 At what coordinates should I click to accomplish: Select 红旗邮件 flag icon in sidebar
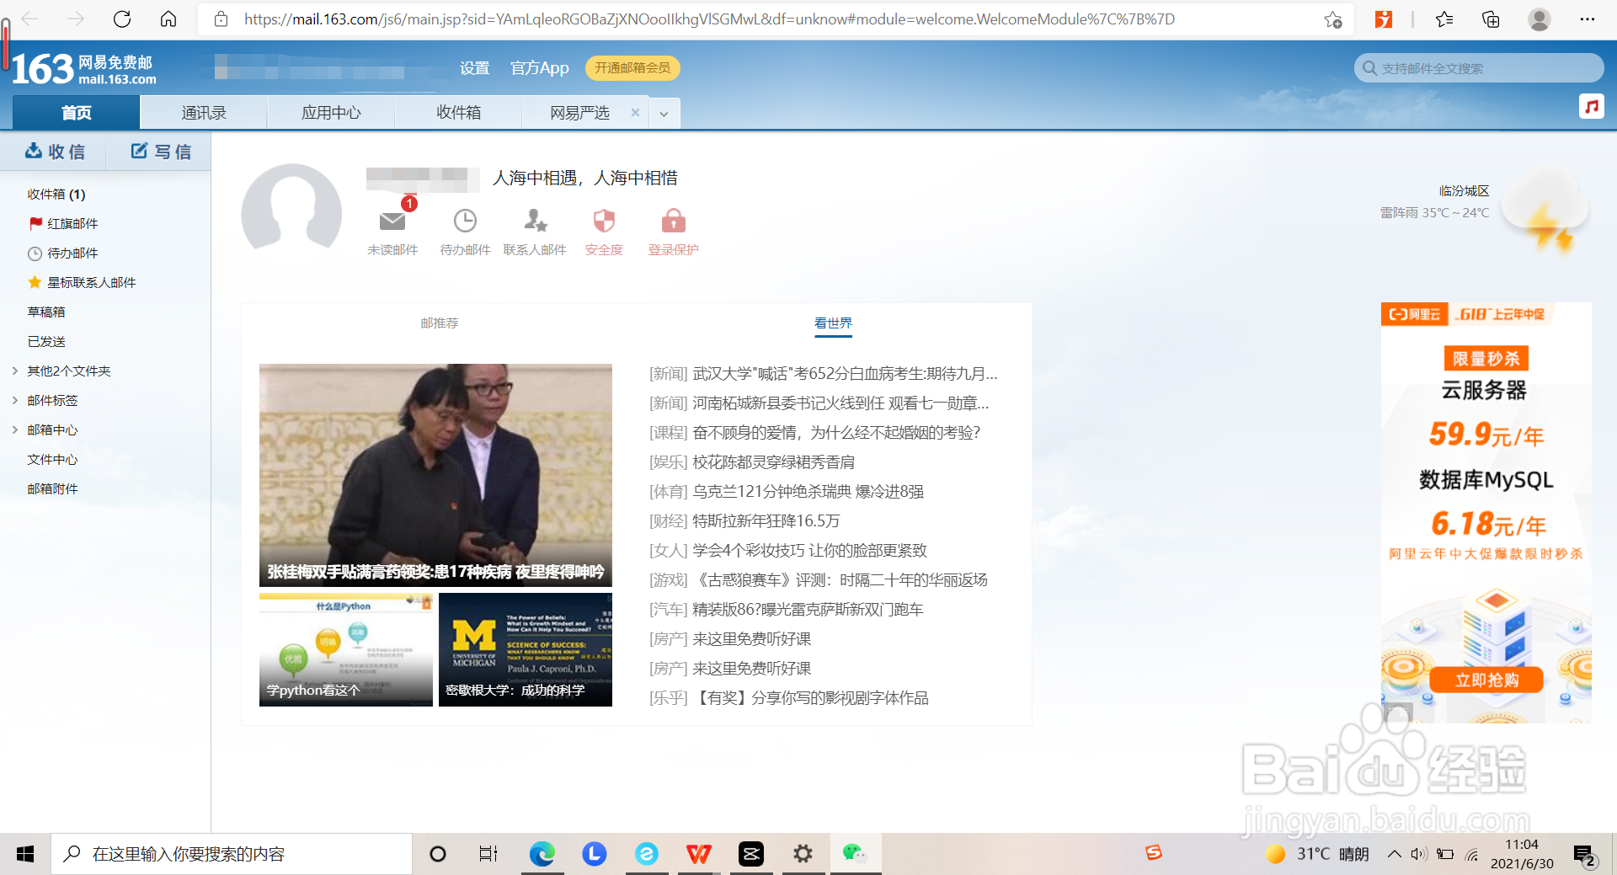pos(35,223)
